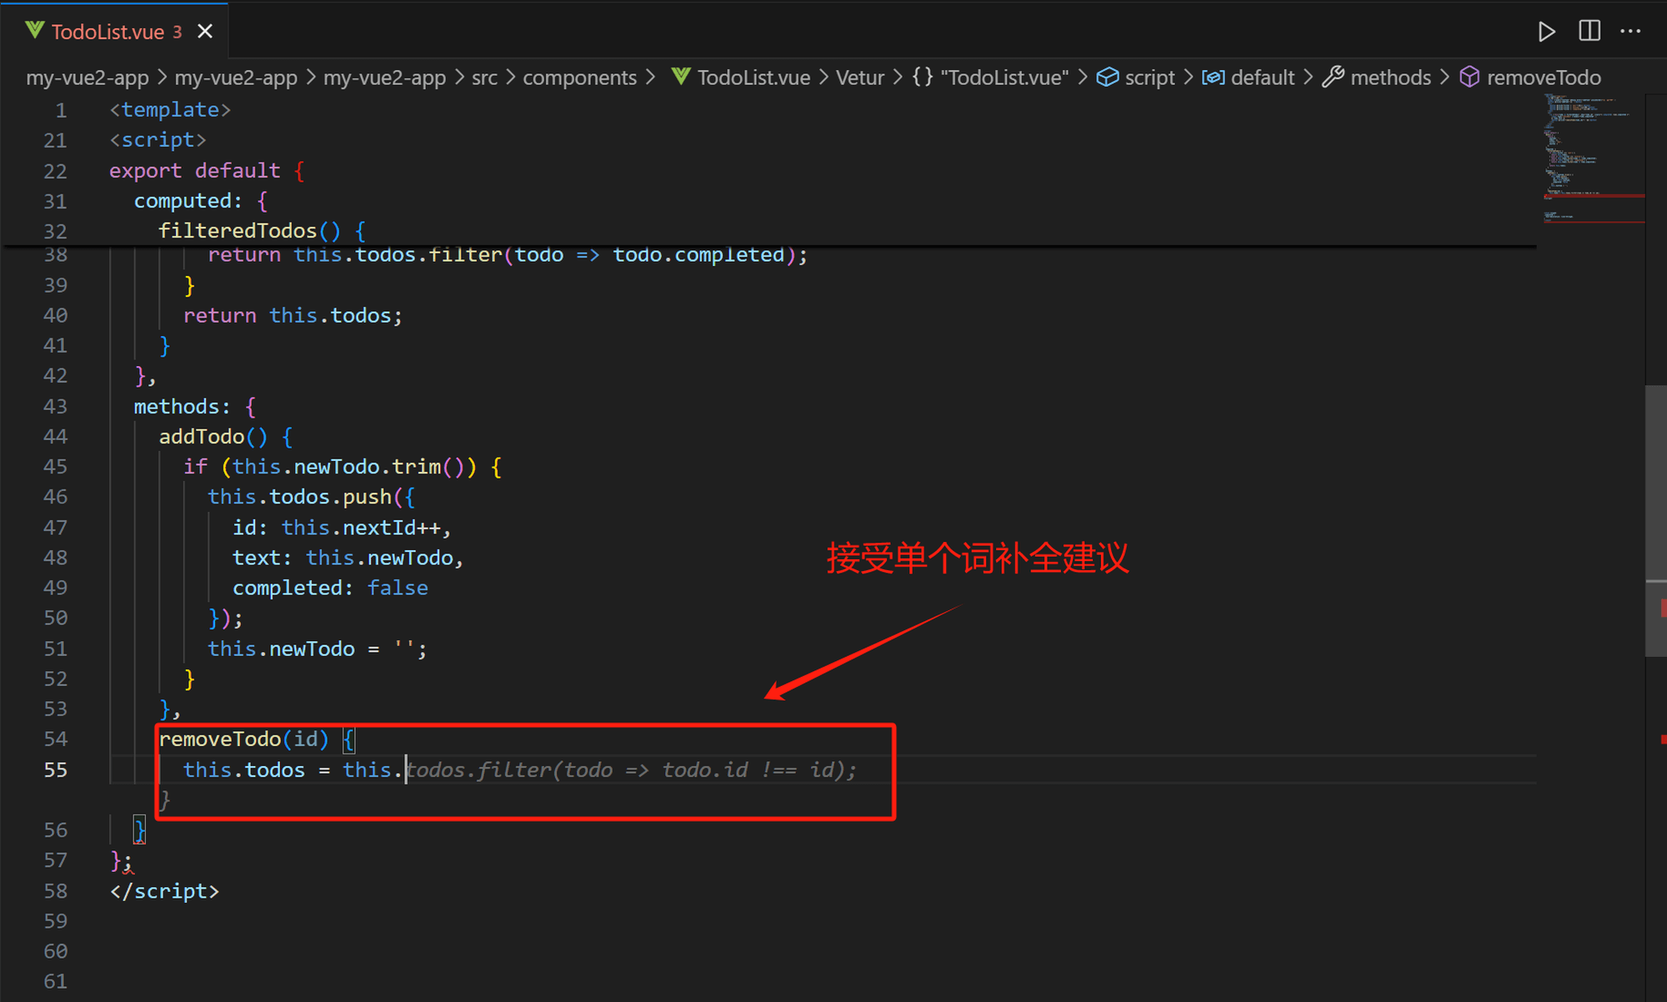Open the src breadcrumb dropdown
Image resolution: width=1667 pixels, height=1002 pixels.
484,78
